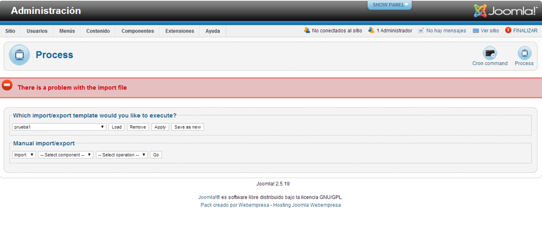
Task: Click 'Which import/export template' legend text
Action: [95, 115]
